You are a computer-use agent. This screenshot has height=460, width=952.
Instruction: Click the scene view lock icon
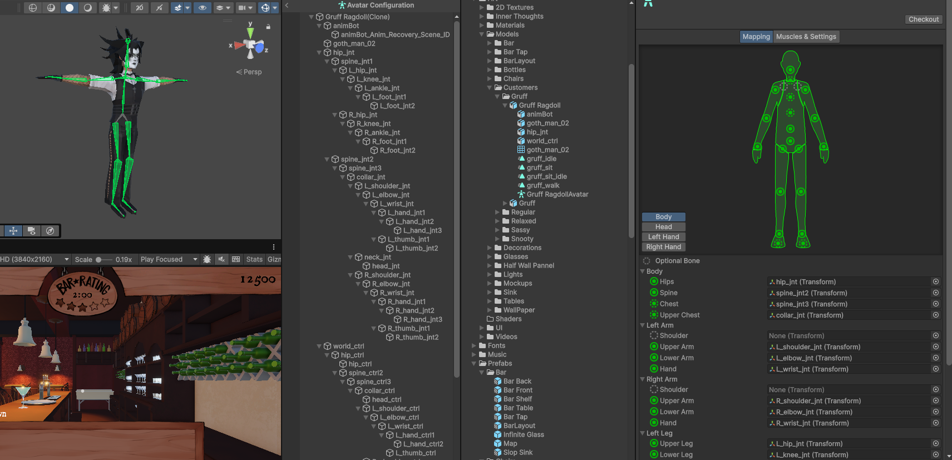[x=268, y=27]
